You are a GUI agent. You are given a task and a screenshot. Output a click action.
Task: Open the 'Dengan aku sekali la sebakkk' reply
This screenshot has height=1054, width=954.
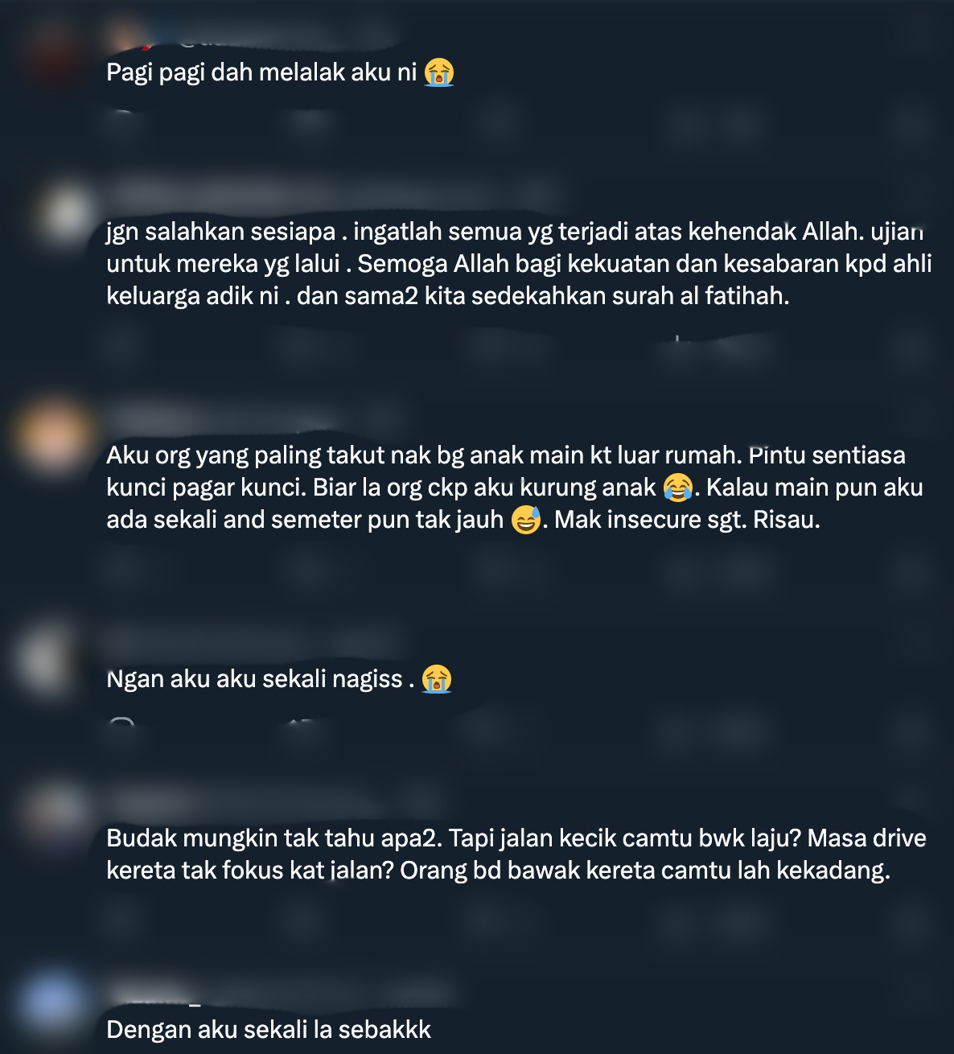coord(269,1030)
